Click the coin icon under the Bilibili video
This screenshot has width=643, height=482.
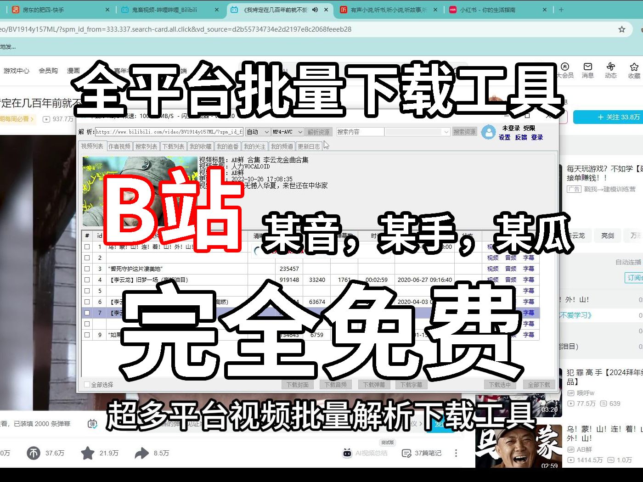pyautogui.click(x=34, y=453)
